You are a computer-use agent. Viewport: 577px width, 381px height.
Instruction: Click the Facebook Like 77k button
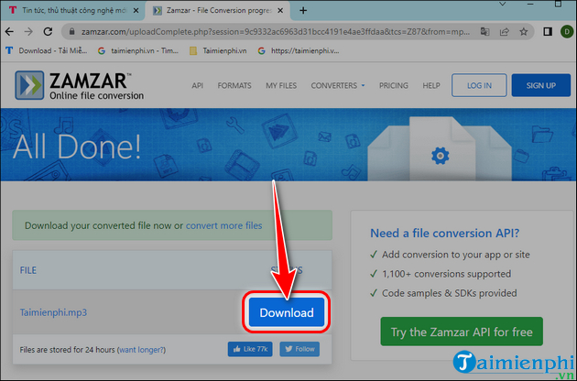pos(250,349)
